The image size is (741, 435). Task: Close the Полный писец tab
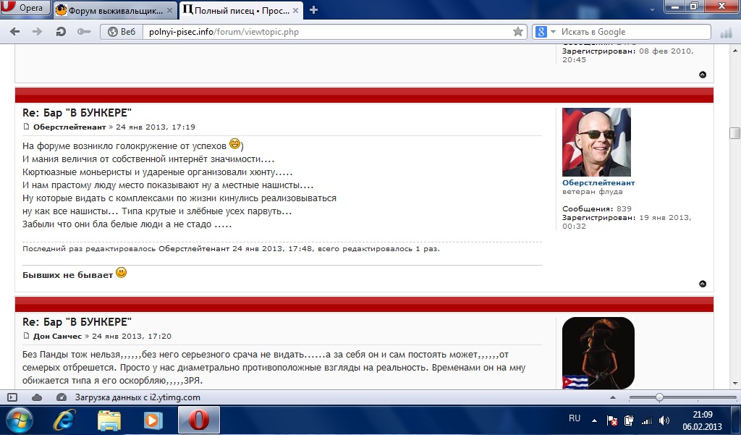(295, 10)
